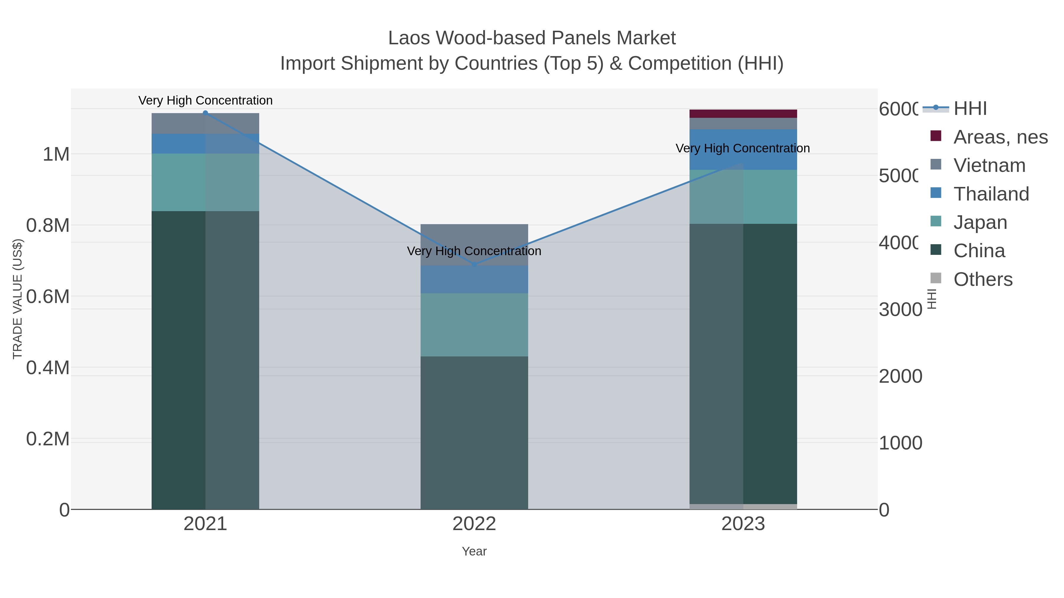This screenshot has height=598, width=1064.
Task: Click the 'Year' x-axis title
Action: click(474, 551)
